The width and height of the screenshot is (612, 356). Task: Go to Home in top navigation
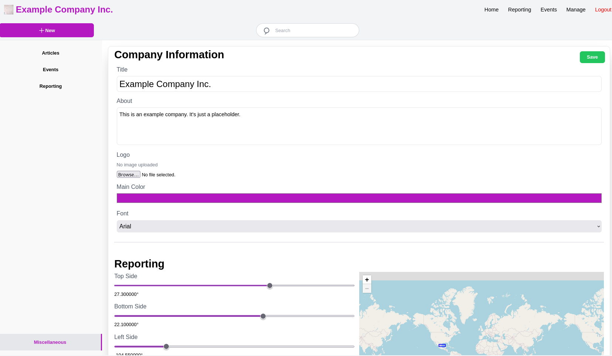(x=491, y=10)
